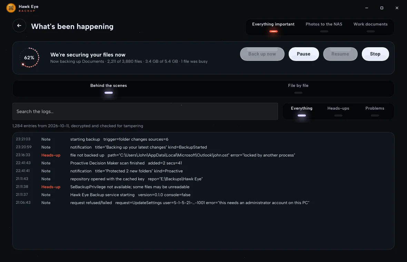Click the 'Now backing up Documents' status text
The image size is (407, 262).
pos(129,61)
